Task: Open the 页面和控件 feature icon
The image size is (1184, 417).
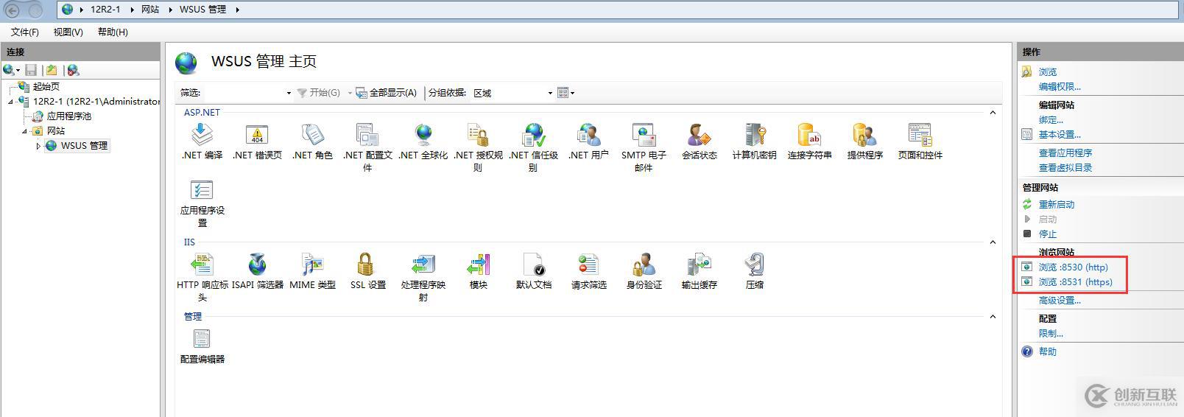Action: 920,134
